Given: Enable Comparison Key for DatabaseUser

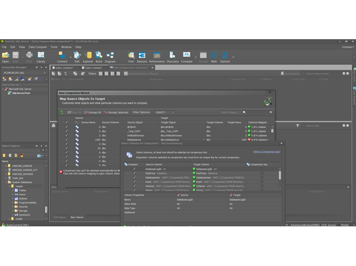Looking at the screenshot, I should click(262, 177).
